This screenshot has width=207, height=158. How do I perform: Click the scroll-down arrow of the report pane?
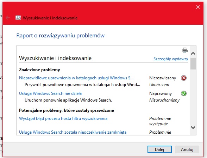pos(193,127)
